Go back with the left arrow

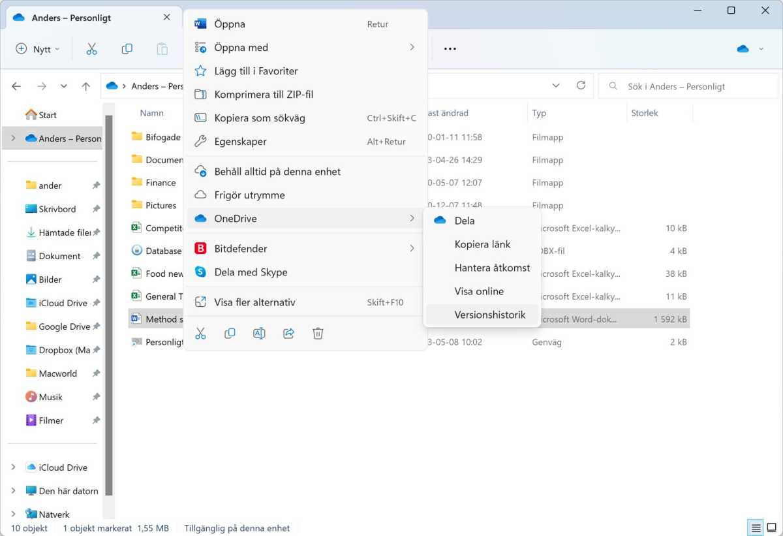coord(16,86)
